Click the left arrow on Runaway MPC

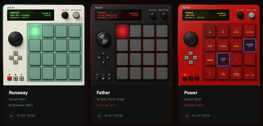[11, 58]
